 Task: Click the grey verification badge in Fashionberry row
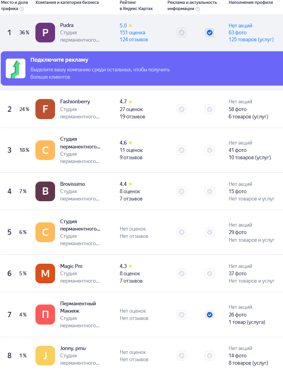click(210, 109)
